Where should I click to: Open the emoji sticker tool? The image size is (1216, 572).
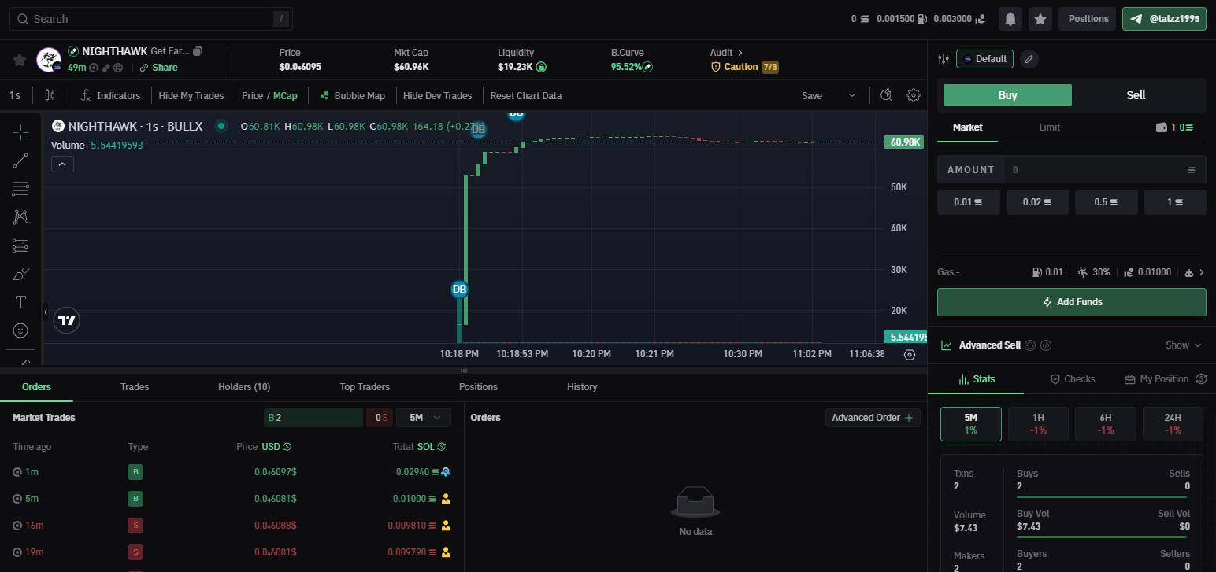[x=20, y=330]
